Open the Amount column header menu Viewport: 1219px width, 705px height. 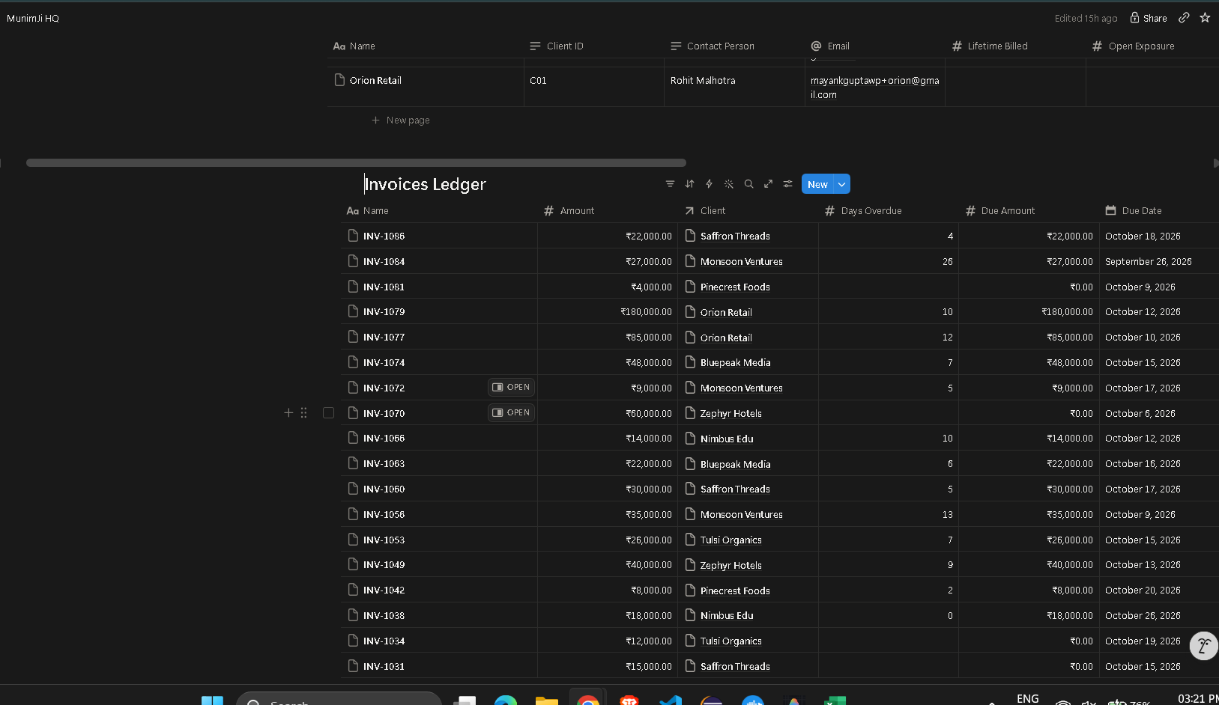pyautogui.click(x=608, y=211)
